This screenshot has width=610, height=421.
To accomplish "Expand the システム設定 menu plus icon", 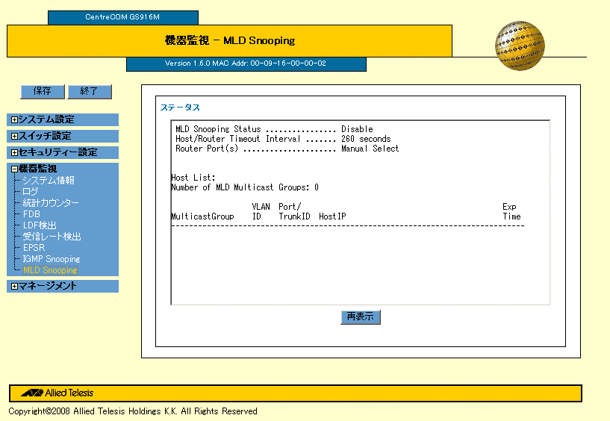I will [14, 120].
